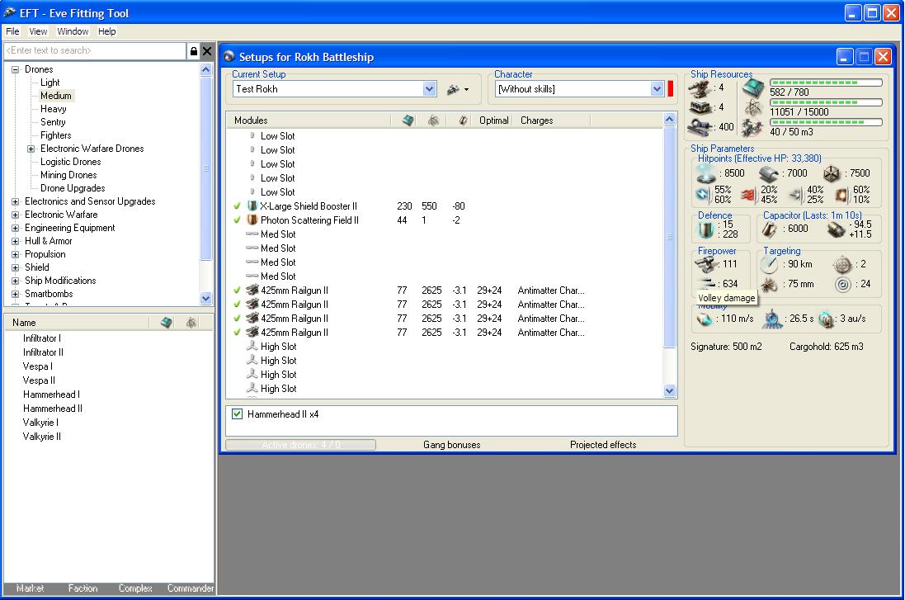Viewport: 905px width, 600px height.
Task: Switch to the Faction tab
Action: click(82, 588)
